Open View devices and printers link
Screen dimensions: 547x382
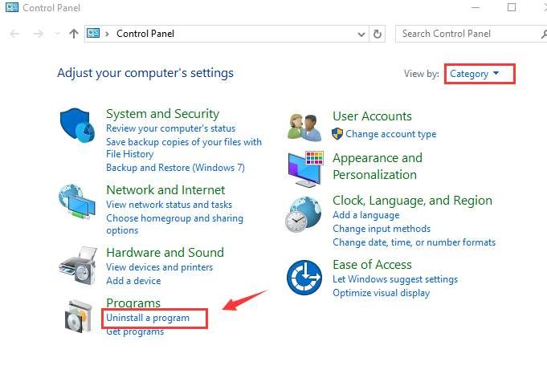click(x=159, y=267)
